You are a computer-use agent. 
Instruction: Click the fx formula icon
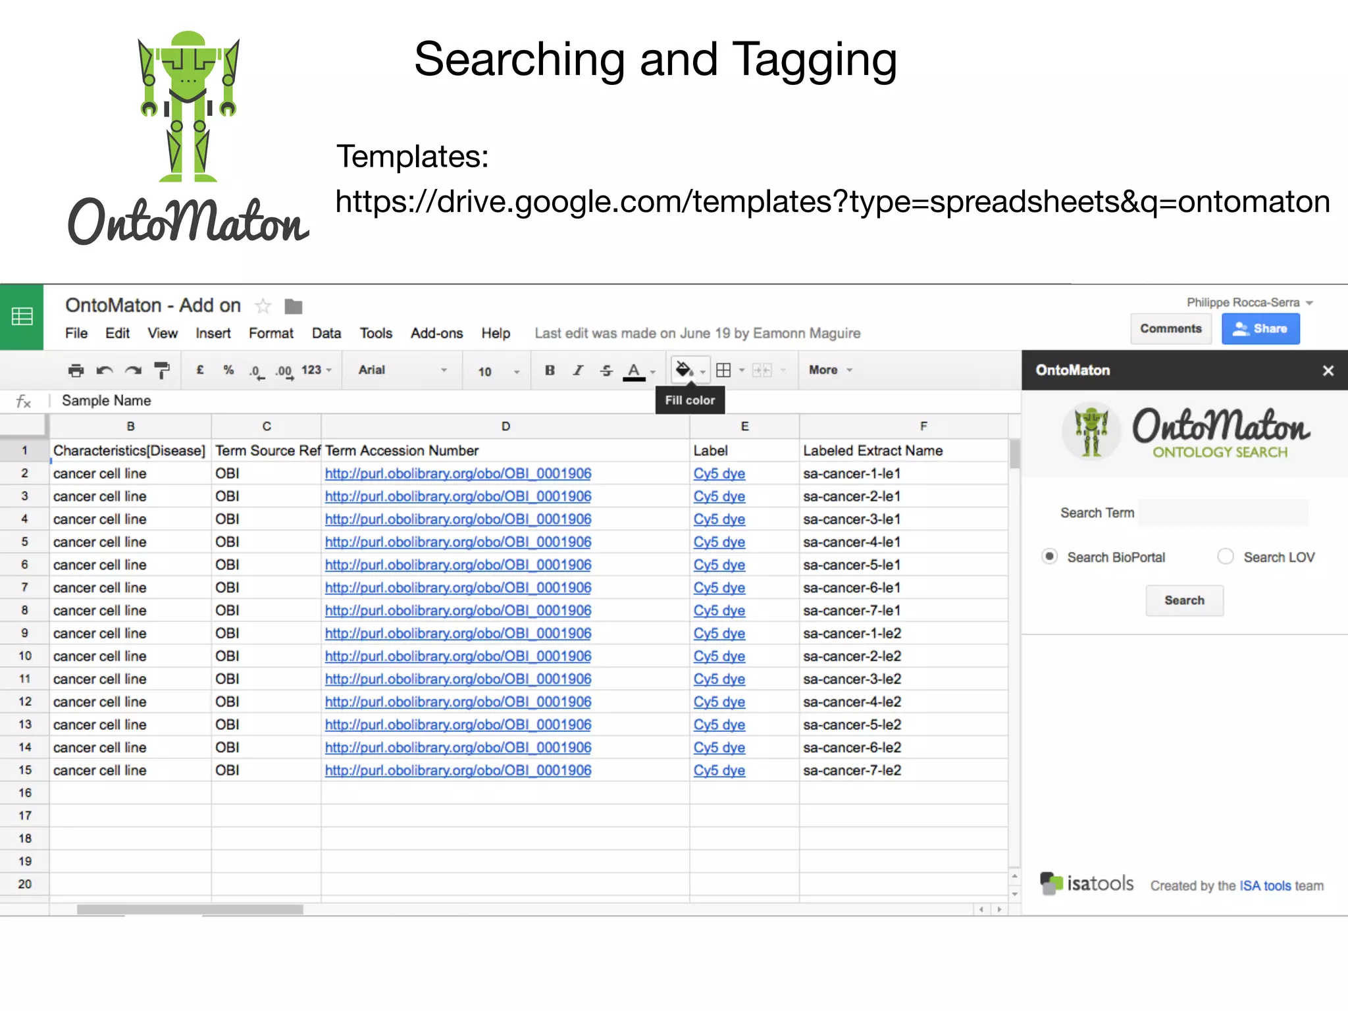click(23, 401)
